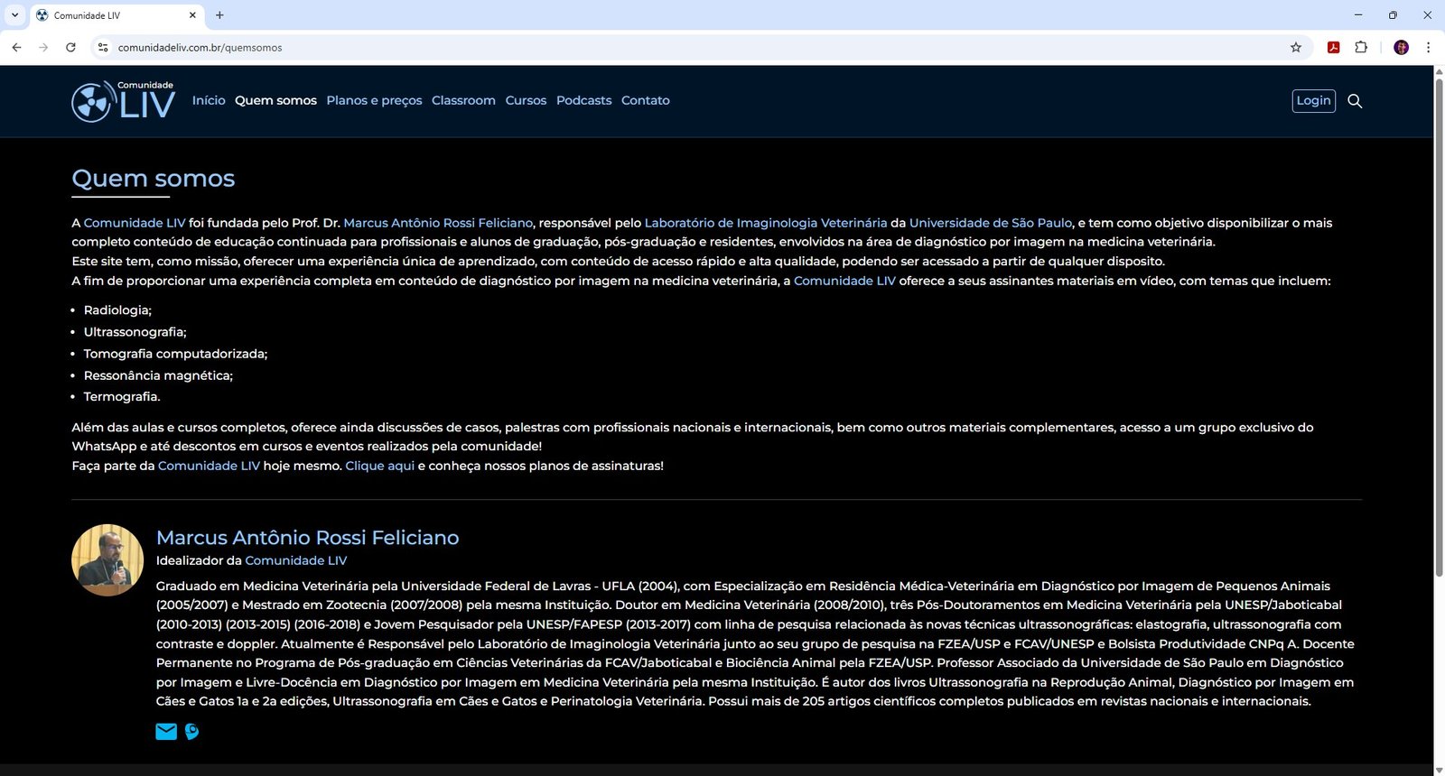
Task: Go to the Início menu item
Action: click(209, 100)
